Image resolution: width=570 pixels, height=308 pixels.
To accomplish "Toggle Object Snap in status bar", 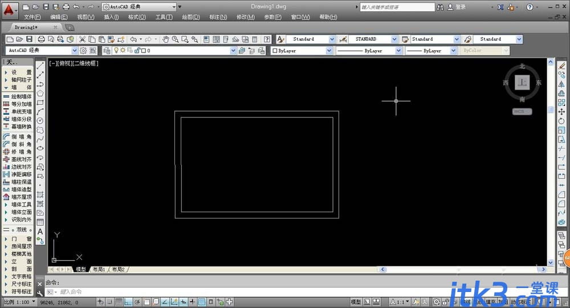I will (x=146, y=302).
